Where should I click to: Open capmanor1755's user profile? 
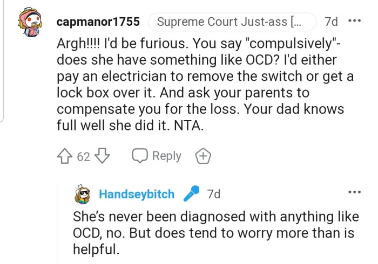click(98, 23)
